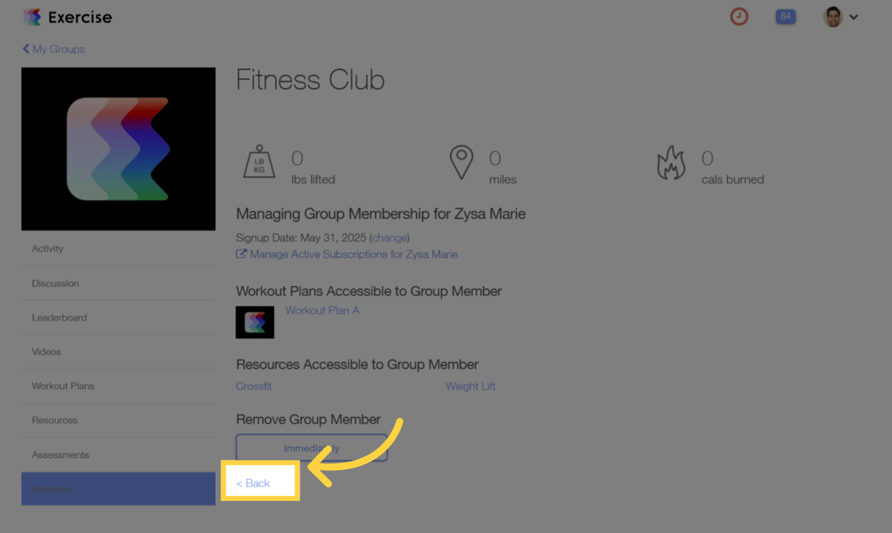Viewport: 892px width, 533px height.
Task: Click the miles location pin icon
Action: [x=461, y=162]
